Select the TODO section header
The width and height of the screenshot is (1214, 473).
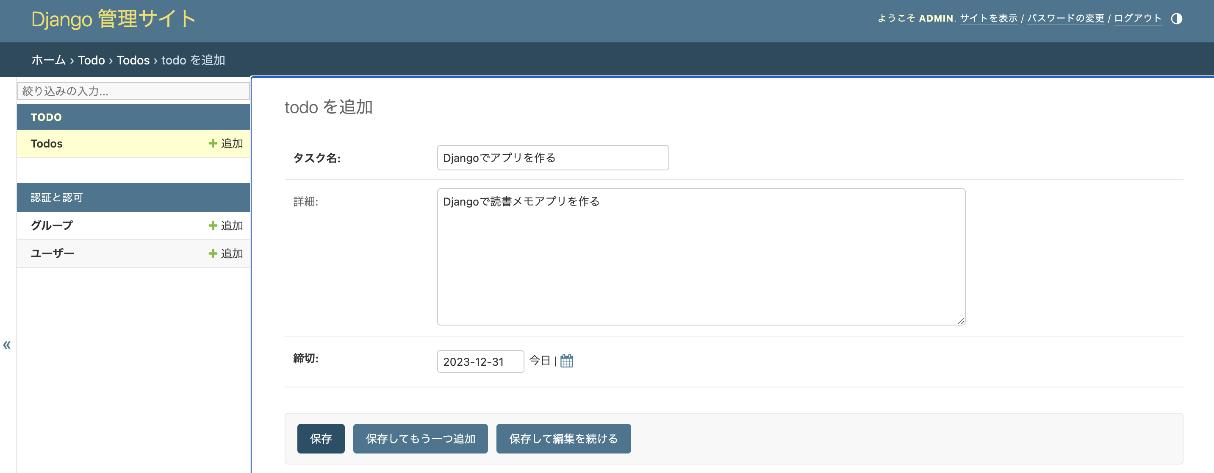coord(46,117)
